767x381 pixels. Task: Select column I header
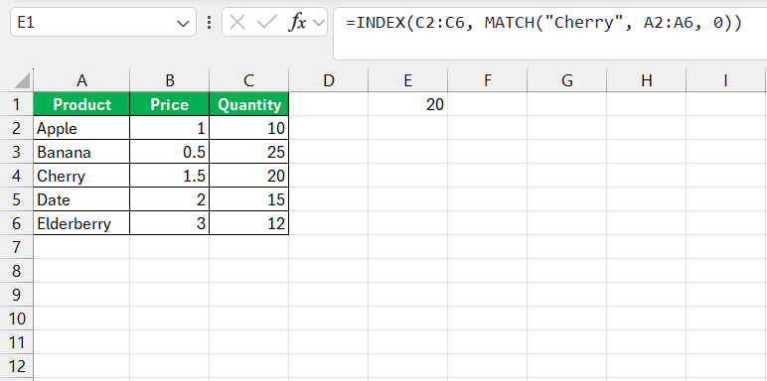[x=726, y=80]
